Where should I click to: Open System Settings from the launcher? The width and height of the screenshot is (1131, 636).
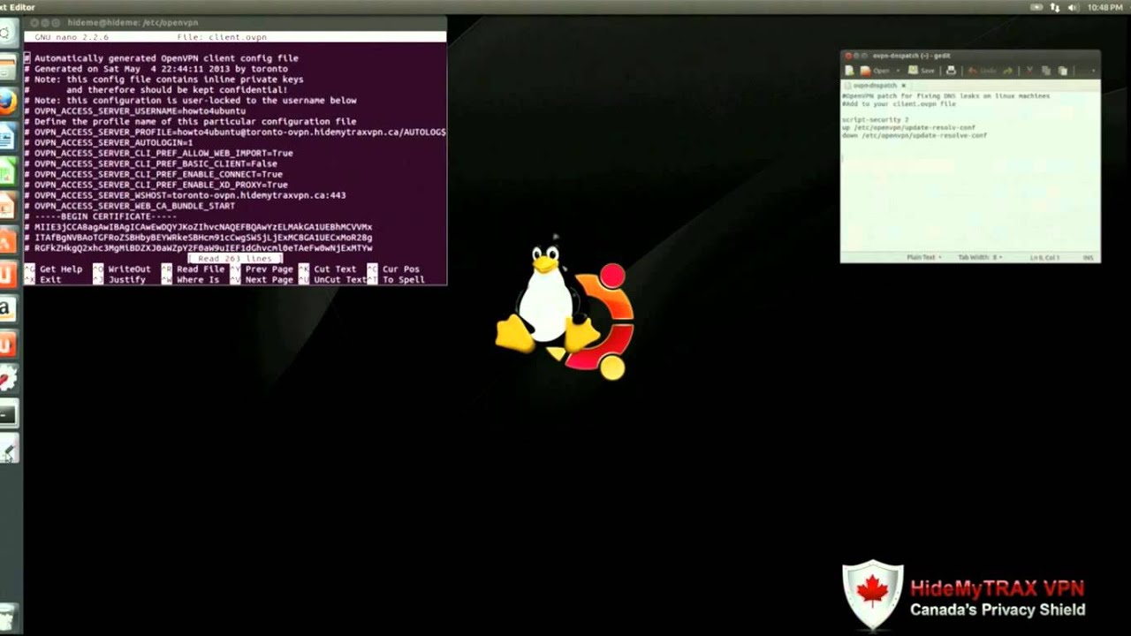[7, 378]
